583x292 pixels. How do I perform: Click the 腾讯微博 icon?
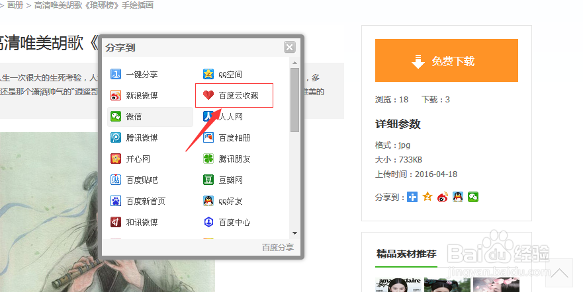click(116, 137)
